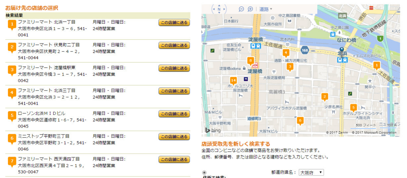Select map pin number 8
407x178 pixels.
click(250, 61)
